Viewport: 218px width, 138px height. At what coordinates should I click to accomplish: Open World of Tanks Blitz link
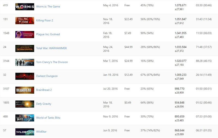48,118
